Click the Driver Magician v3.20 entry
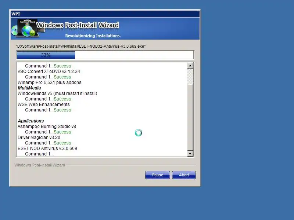Viewport: 294px width, 220px height. click(39, 137)
